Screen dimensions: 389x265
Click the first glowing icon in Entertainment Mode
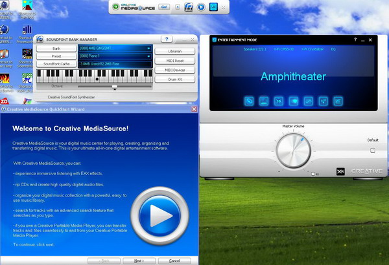[x=249, y=101]
